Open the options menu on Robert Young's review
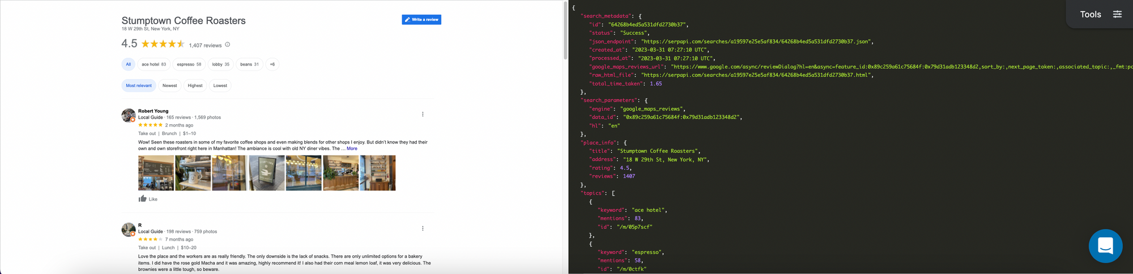1133x274 pixels. [423, 114]
